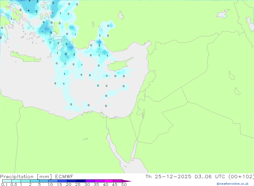Viewport: 254px width, 186px height.
Task: Choose the 40–45 mm magenta legend swatch
Action: [108, 181]
